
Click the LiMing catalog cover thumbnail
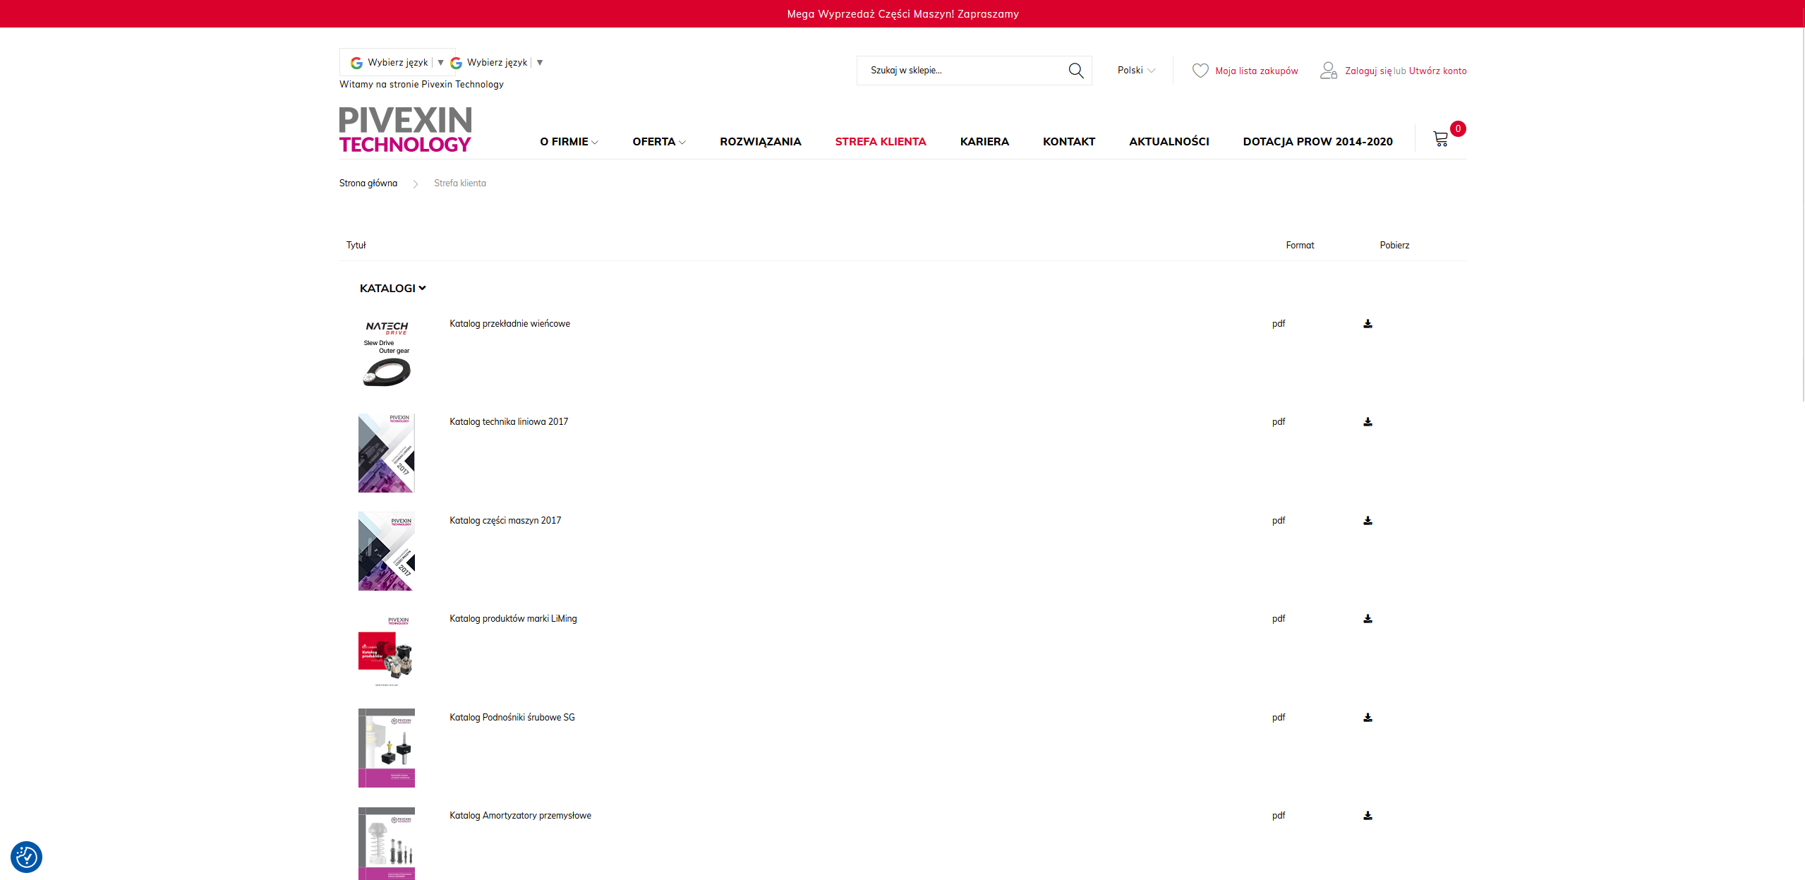pos(387,650)
